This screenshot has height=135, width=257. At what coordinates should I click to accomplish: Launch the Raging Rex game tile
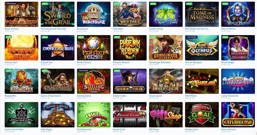pyautogui.click(x=21, y=81)
